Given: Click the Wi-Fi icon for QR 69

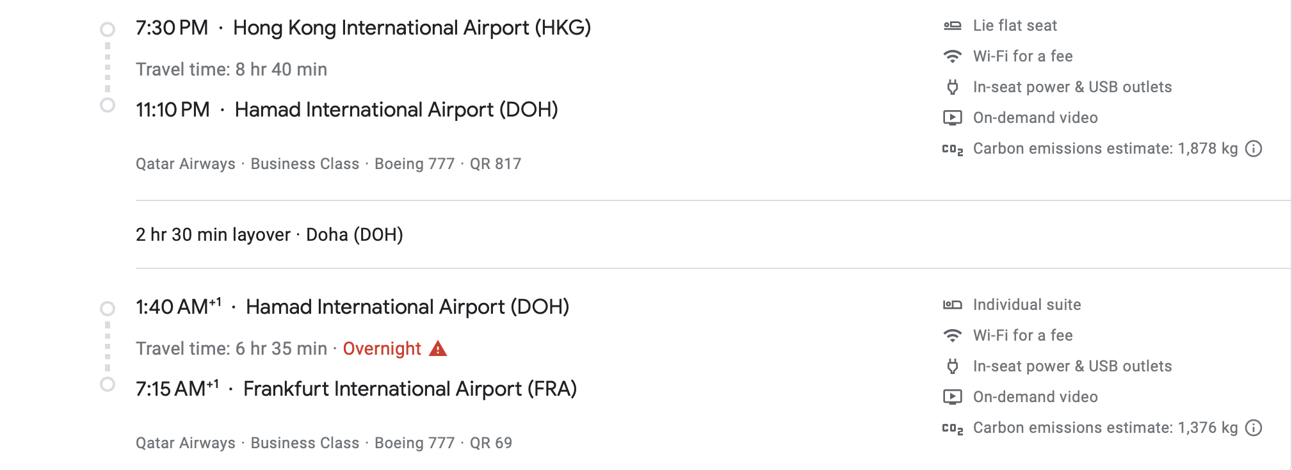Looking at the screenshot, I should pyautogui.click(x=952, y=336).
